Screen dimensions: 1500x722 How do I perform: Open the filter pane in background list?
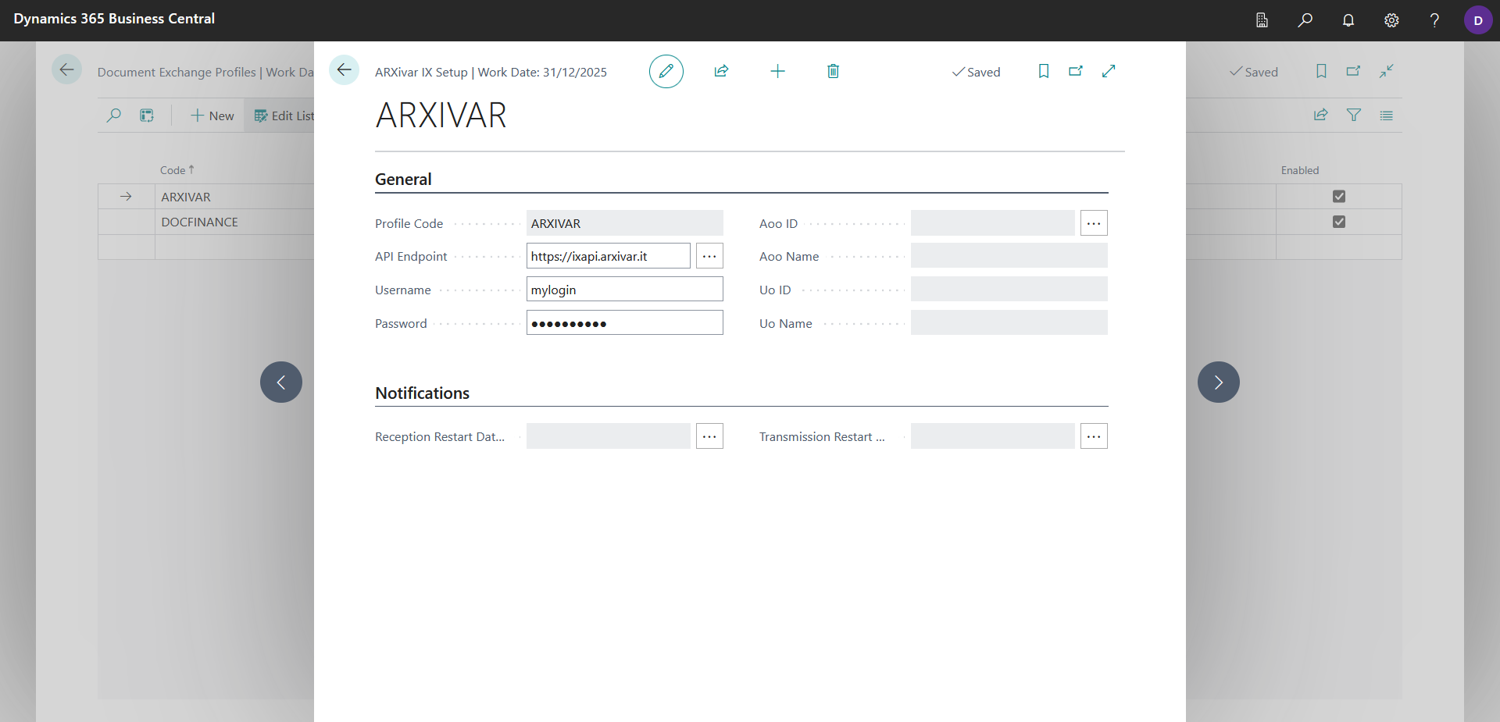1354,116
